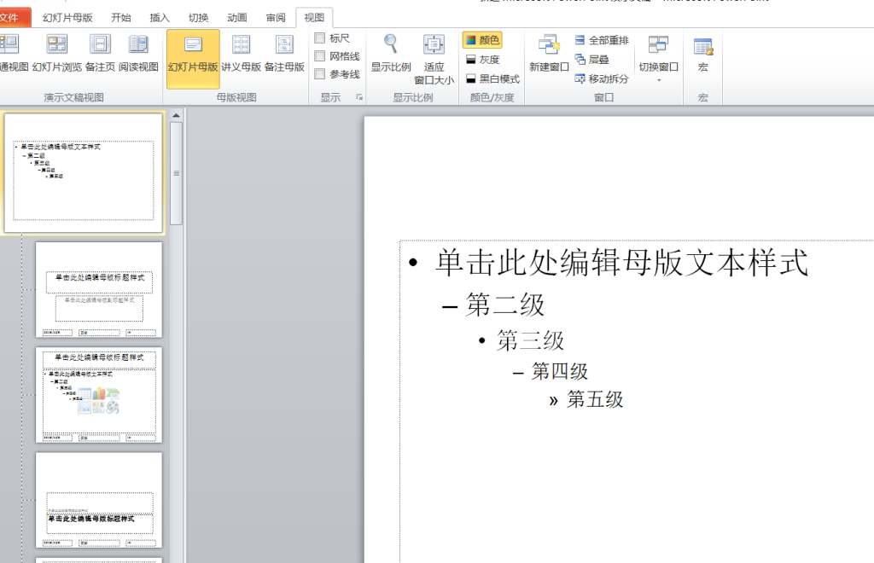Expand the 切换窗口 window switcher dropdown

click(658, 58)
